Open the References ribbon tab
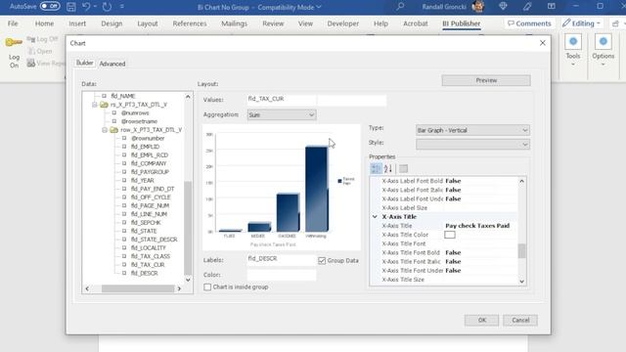The image size is (626, 352). [x=190, y=23]
